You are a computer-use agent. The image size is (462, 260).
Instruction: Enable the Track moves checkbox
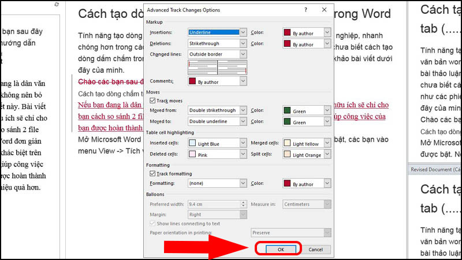[153, 101]
